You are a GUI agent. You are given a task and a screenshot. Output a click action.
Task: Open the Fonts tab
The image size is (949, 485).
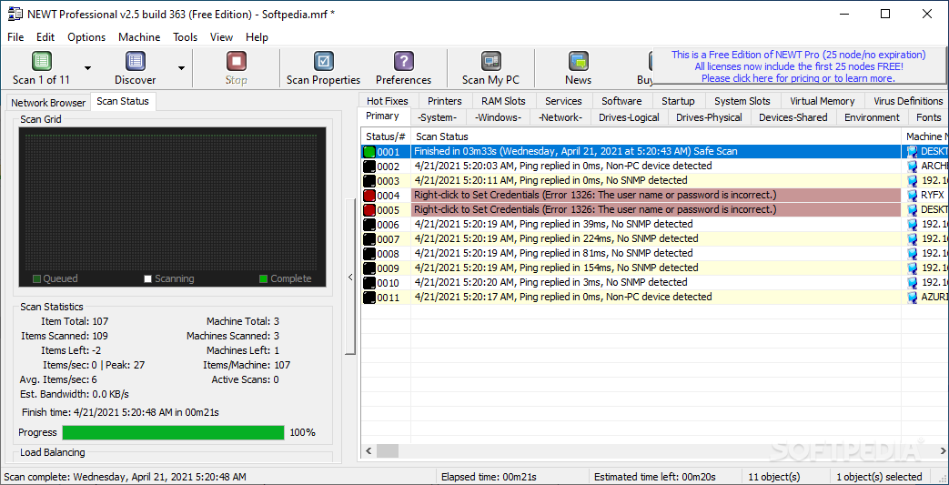point(928,117)
